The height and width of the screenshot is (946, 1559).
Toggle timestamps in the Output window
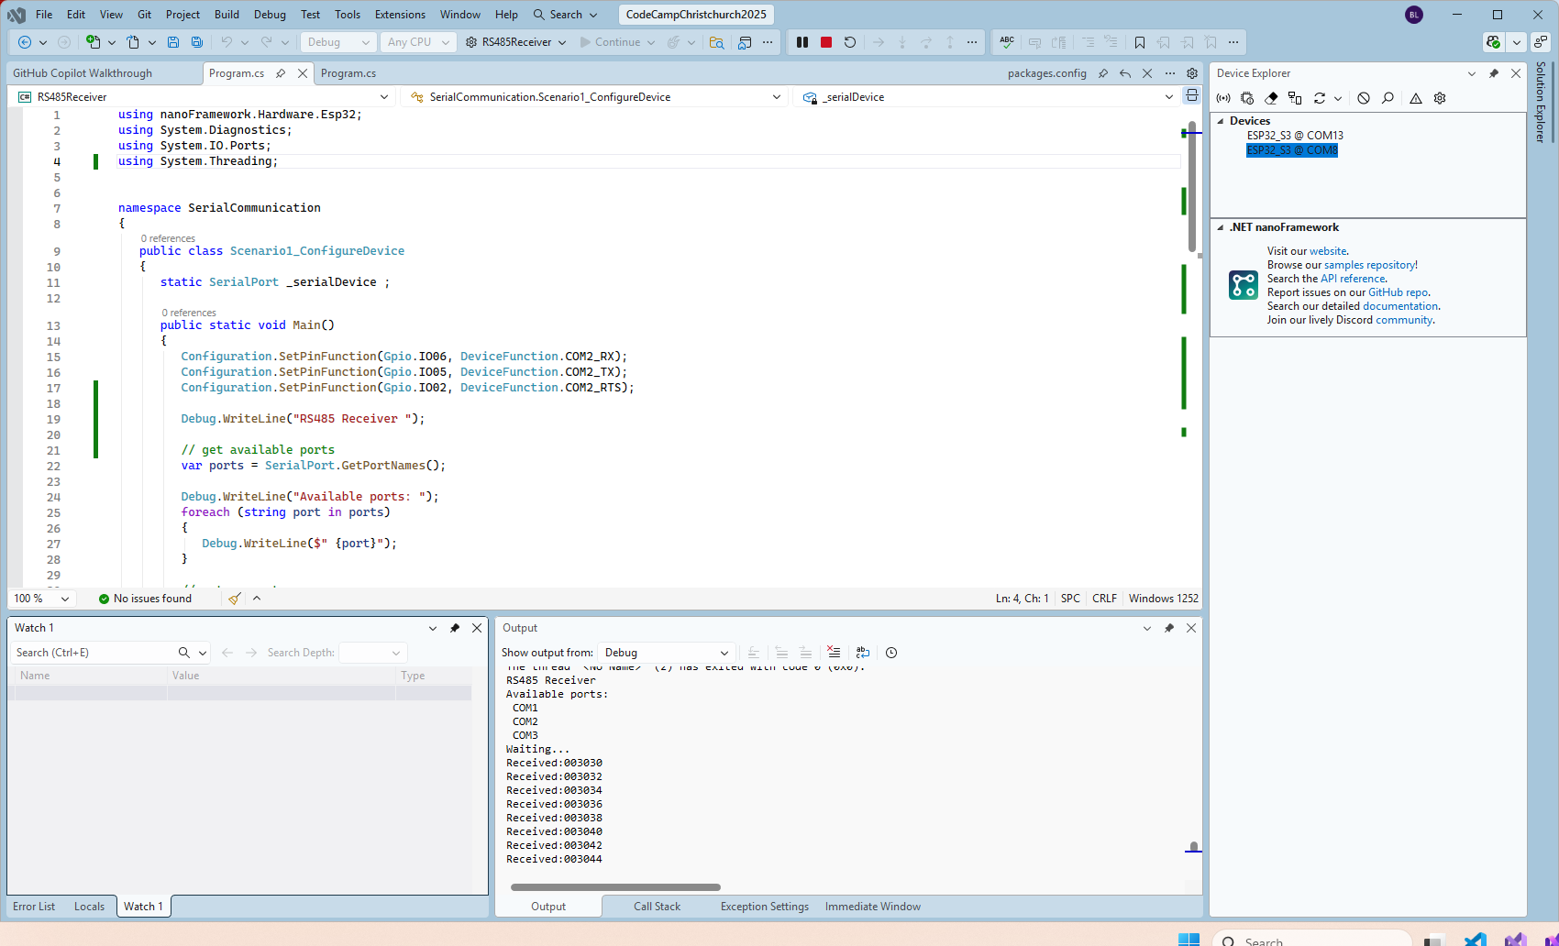click(891, 653)
